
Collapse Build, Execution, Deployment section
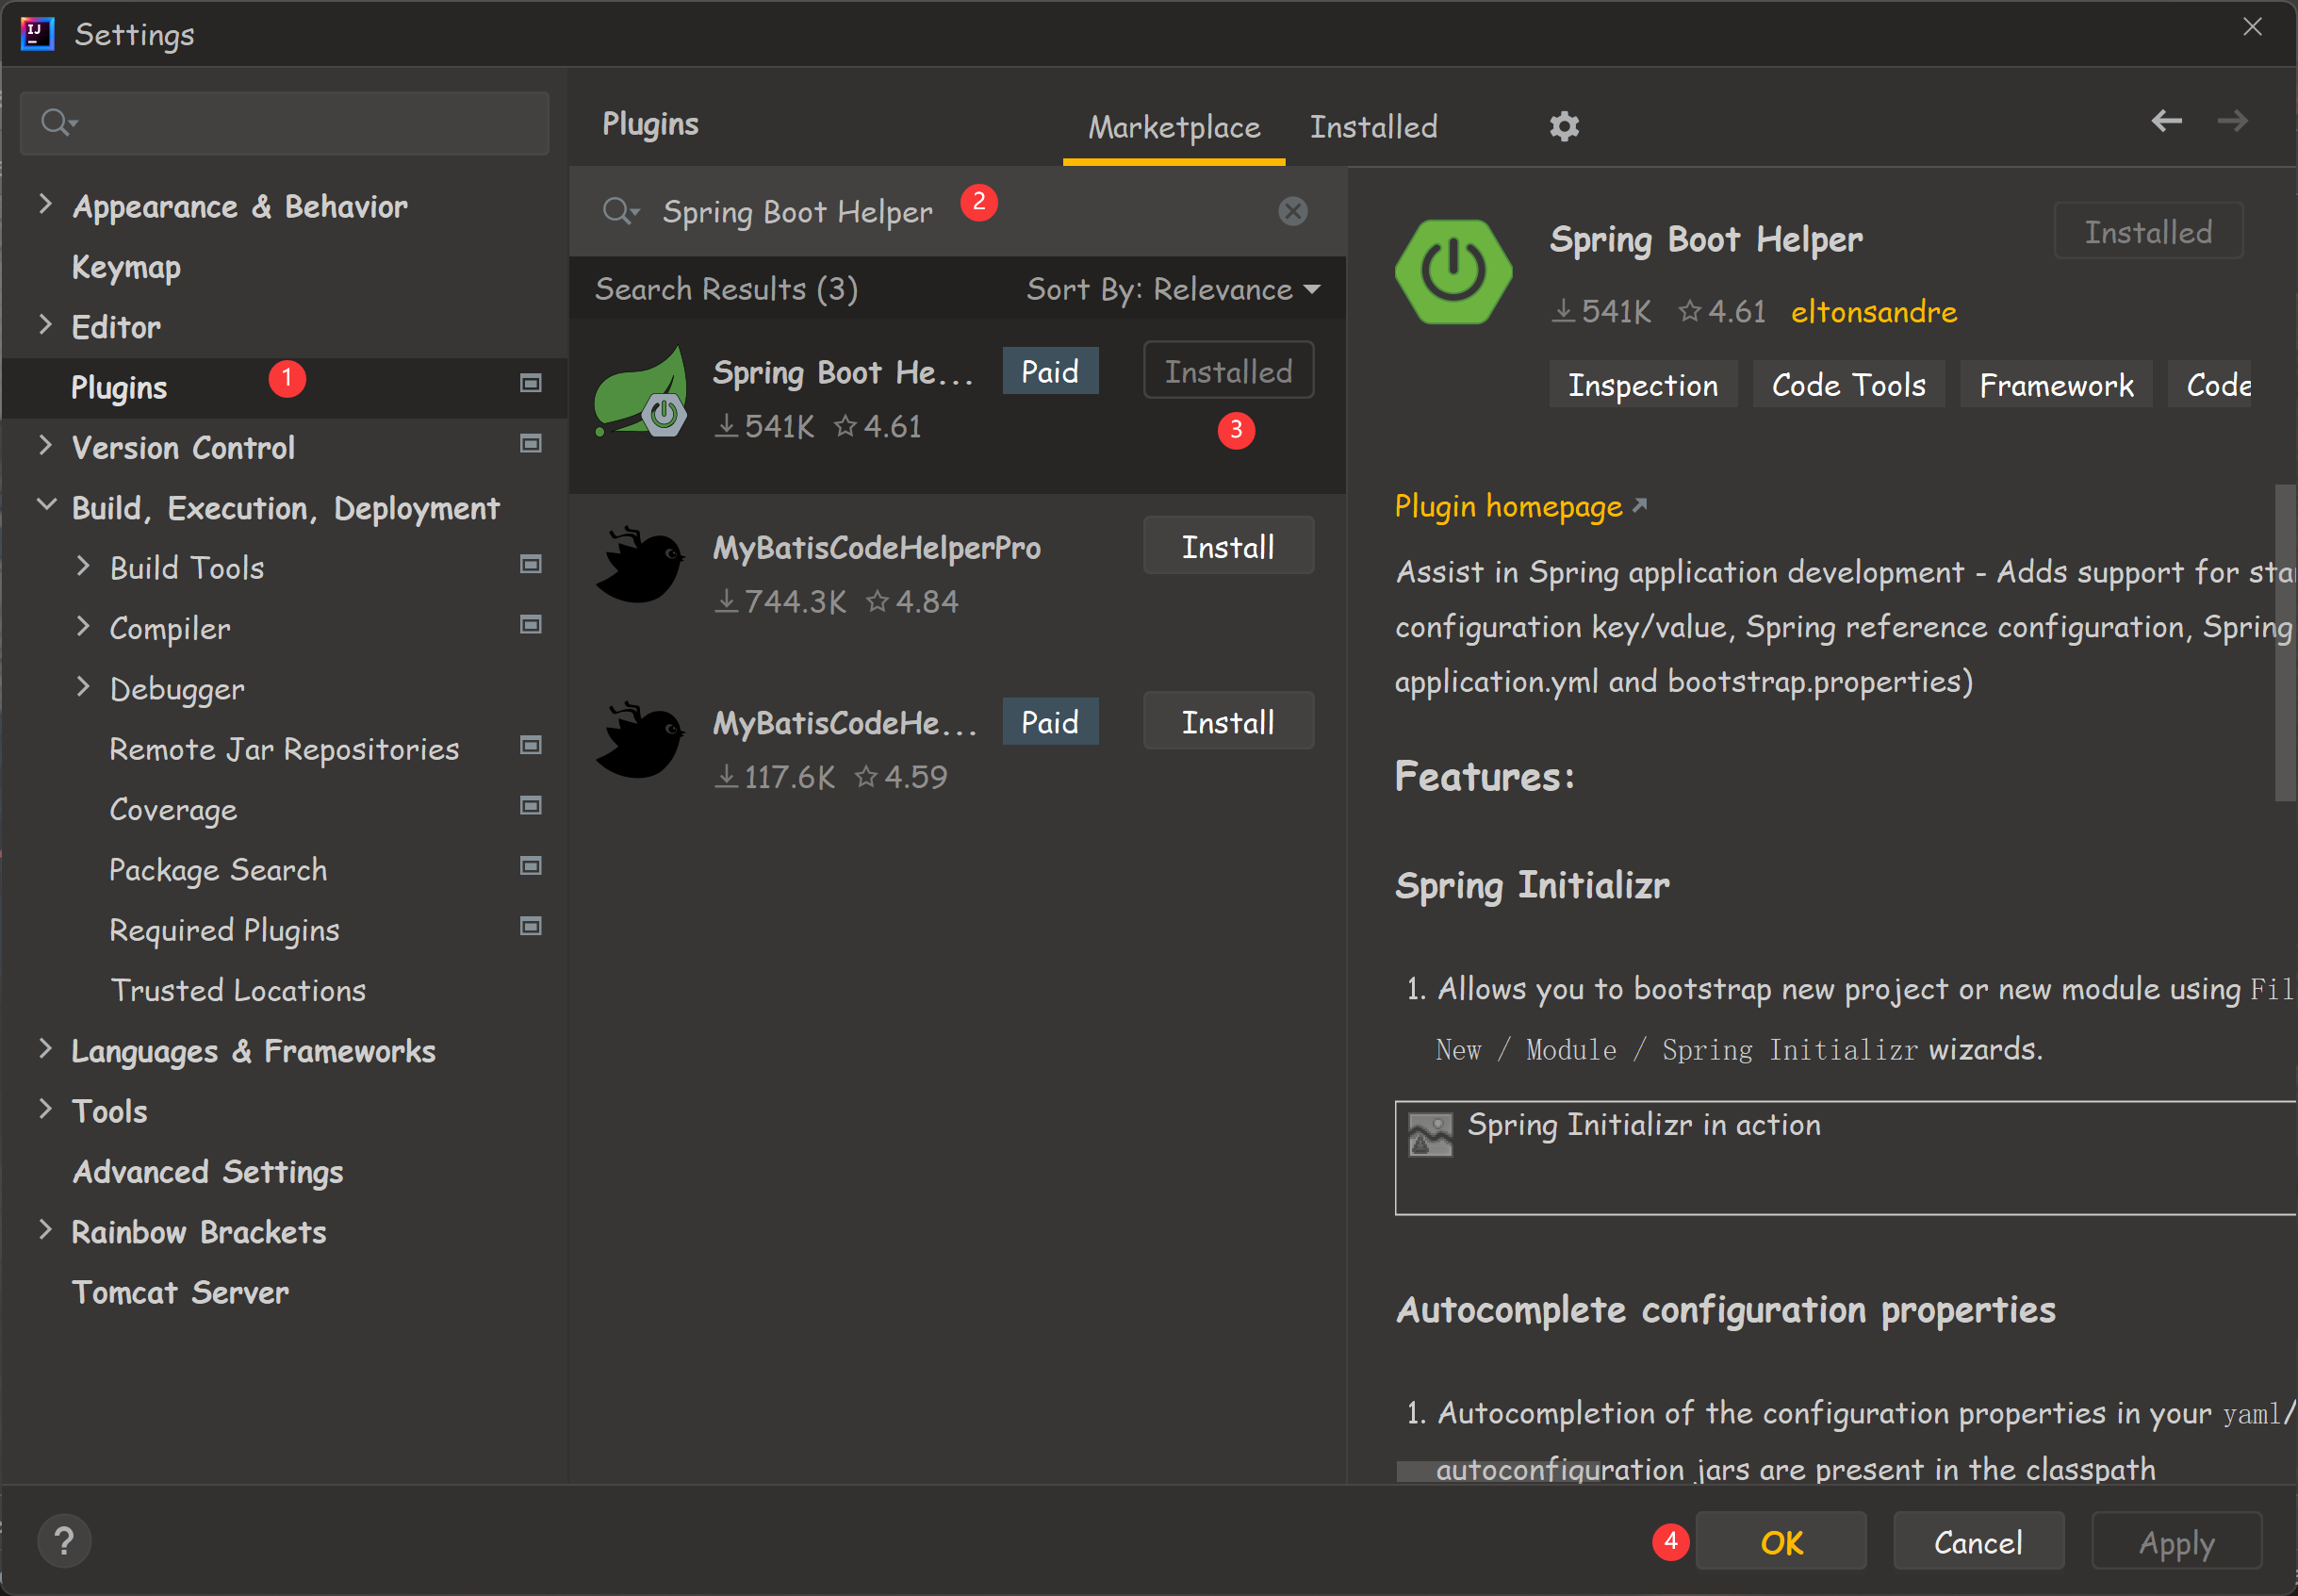pos(46,505)
